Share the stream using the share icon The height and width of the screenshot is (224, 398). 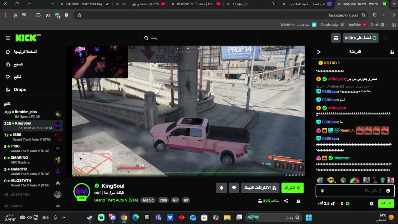286,201
